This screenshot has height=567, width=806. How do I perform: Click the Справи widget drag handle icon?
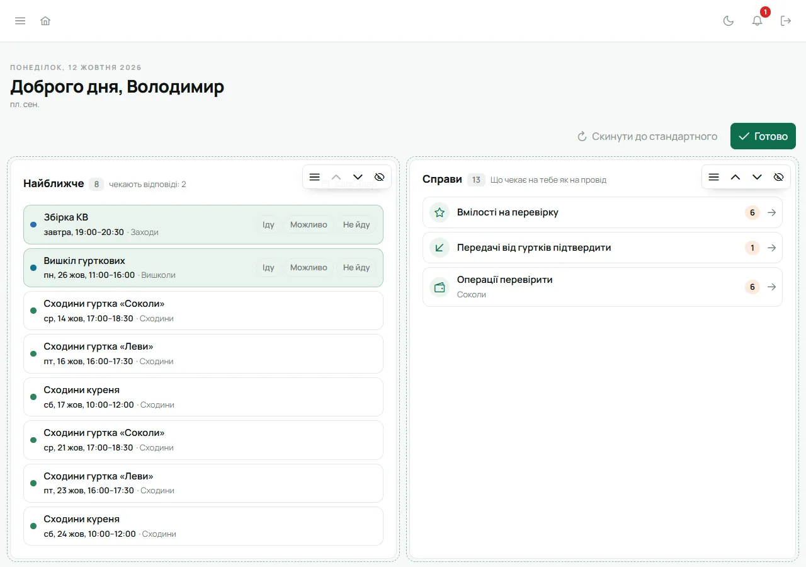pyautogui.click(x=714, y=177)
